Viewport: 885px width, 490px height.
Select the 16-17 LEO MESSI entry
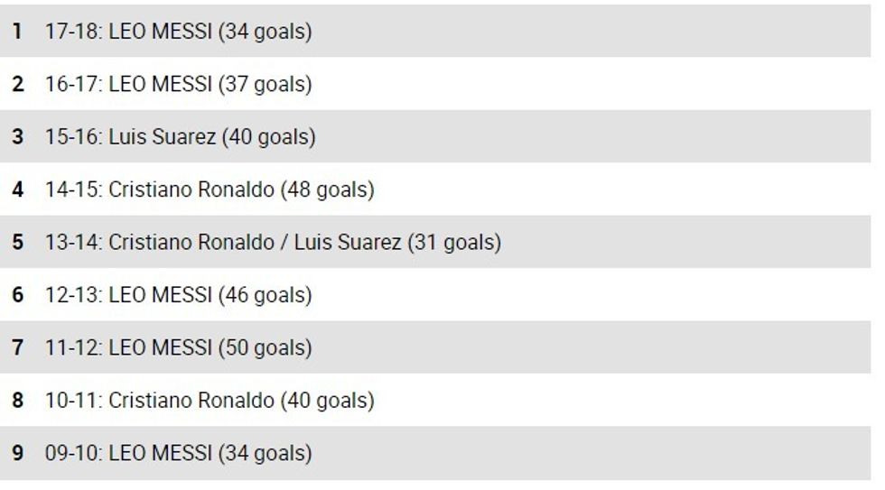pyautogui.click(x=178, y=84)
